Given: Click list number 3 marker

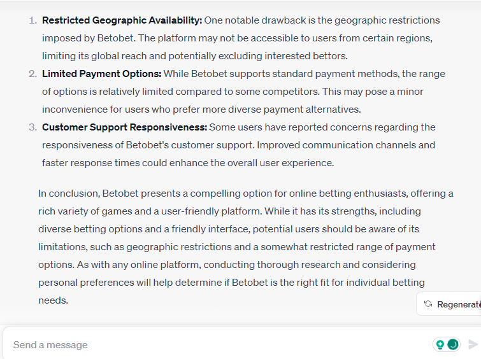Looking at the screenshot, I should 32,127.
